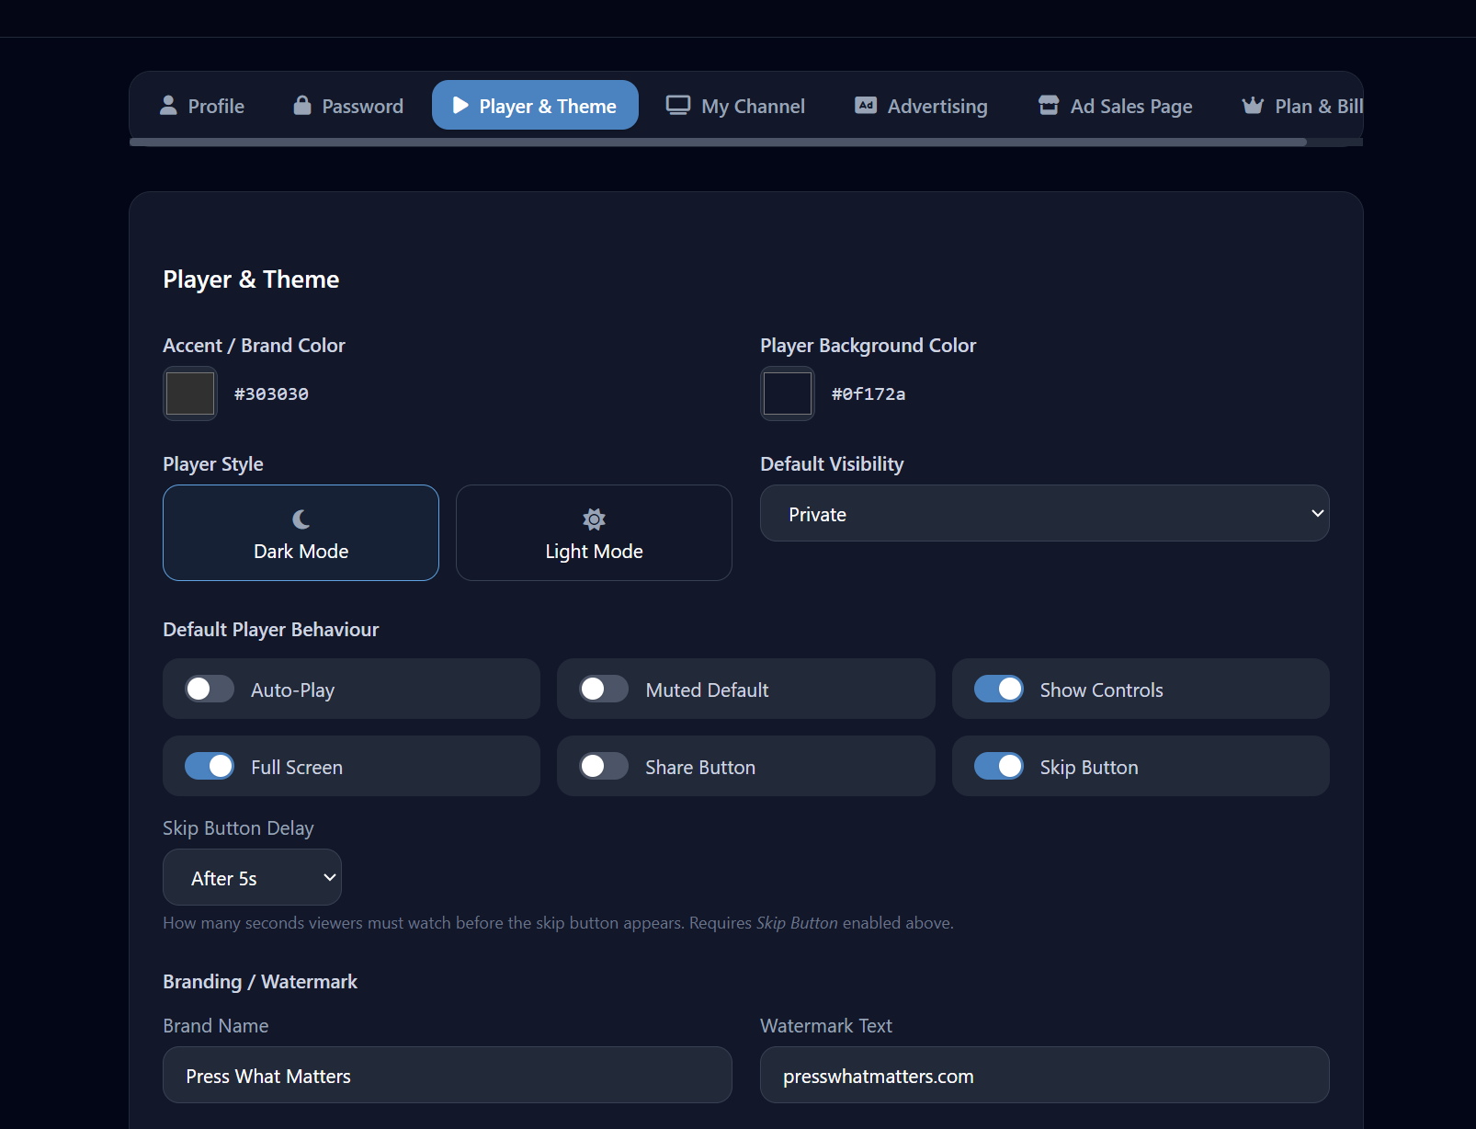Click the My Channel monitor icon
1476x1129 pixels.
[x=676, y=105]
